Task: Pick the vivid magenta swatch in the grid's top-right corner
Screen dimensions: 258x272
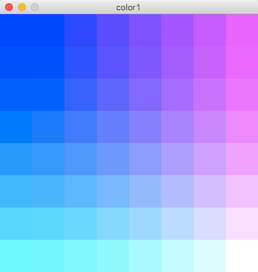Action: click(x=242, y=30)
